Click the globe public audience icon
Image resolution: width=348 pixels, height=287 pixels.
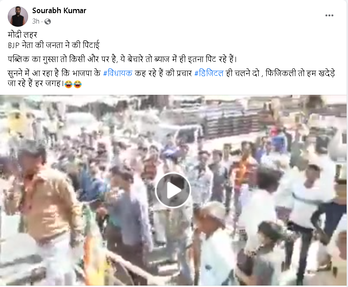(48, 21)
